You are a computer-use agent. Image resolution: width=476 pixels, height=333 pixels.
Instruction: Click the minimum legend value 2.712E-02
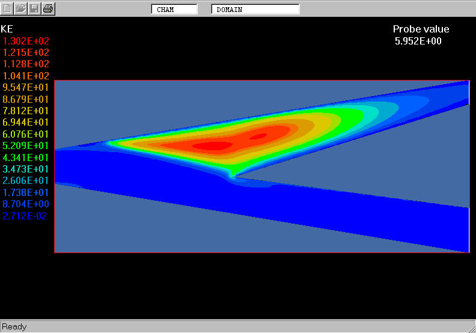(26, 216)
